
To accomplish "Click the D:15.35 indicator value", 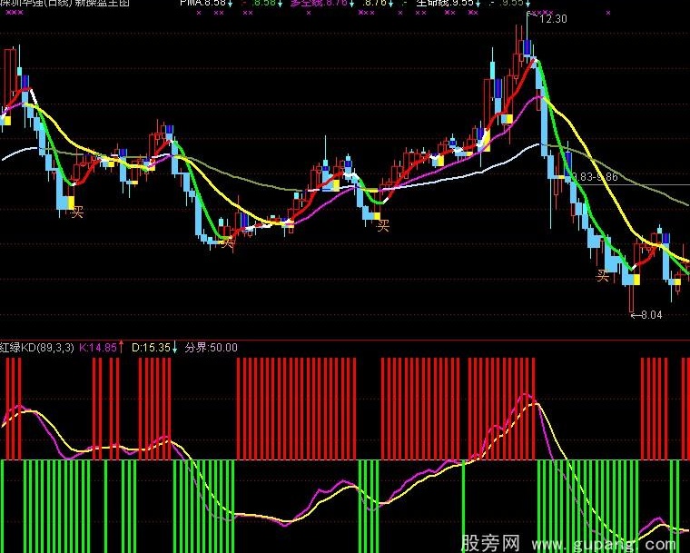I will coord(151,348).
